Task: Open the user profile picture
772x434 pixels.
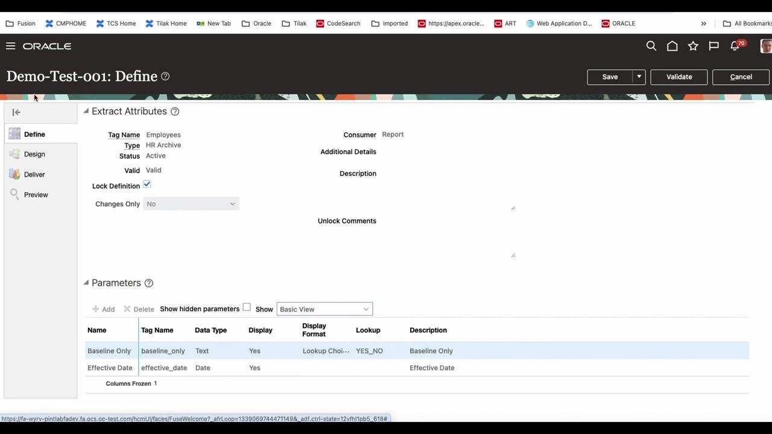Action: (x=766, y=46)
